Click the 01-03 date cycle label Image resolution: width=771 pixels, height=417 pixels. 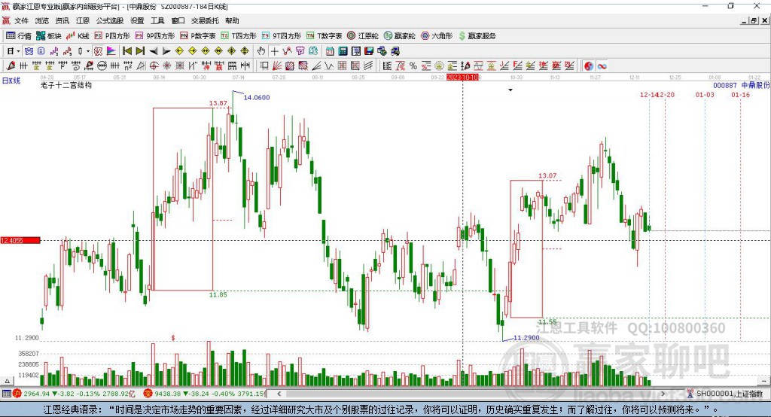pyautogui.click(x=705, y=94)
